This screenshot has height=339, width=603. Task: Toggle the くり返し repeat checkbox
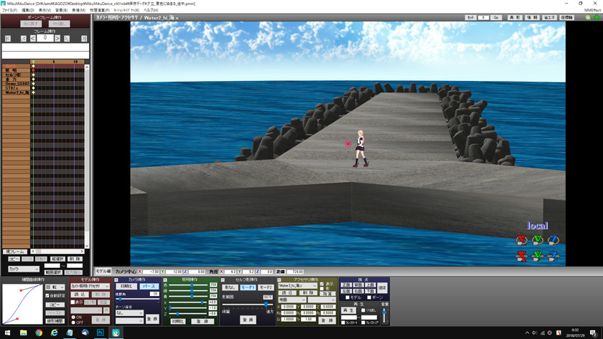(x=363, y=310)
